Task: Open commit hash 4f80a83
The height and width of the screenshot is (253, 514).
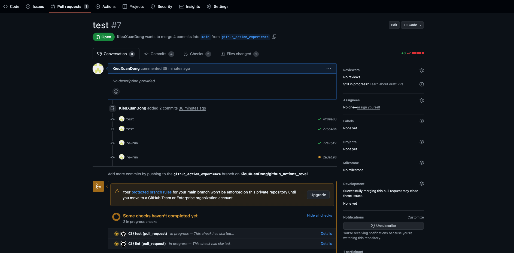Action: coord(330,119)
